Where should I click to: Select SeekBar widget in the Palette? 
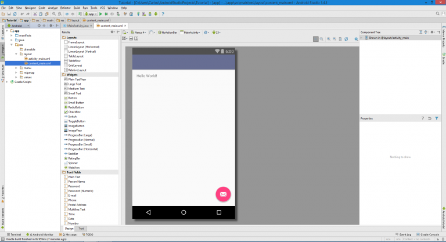73,154
